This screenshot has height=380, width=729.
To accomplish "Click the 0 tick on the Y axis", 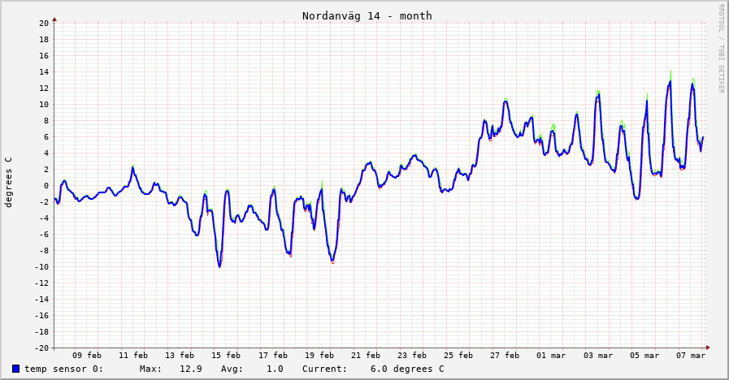I will click(46, 185).
